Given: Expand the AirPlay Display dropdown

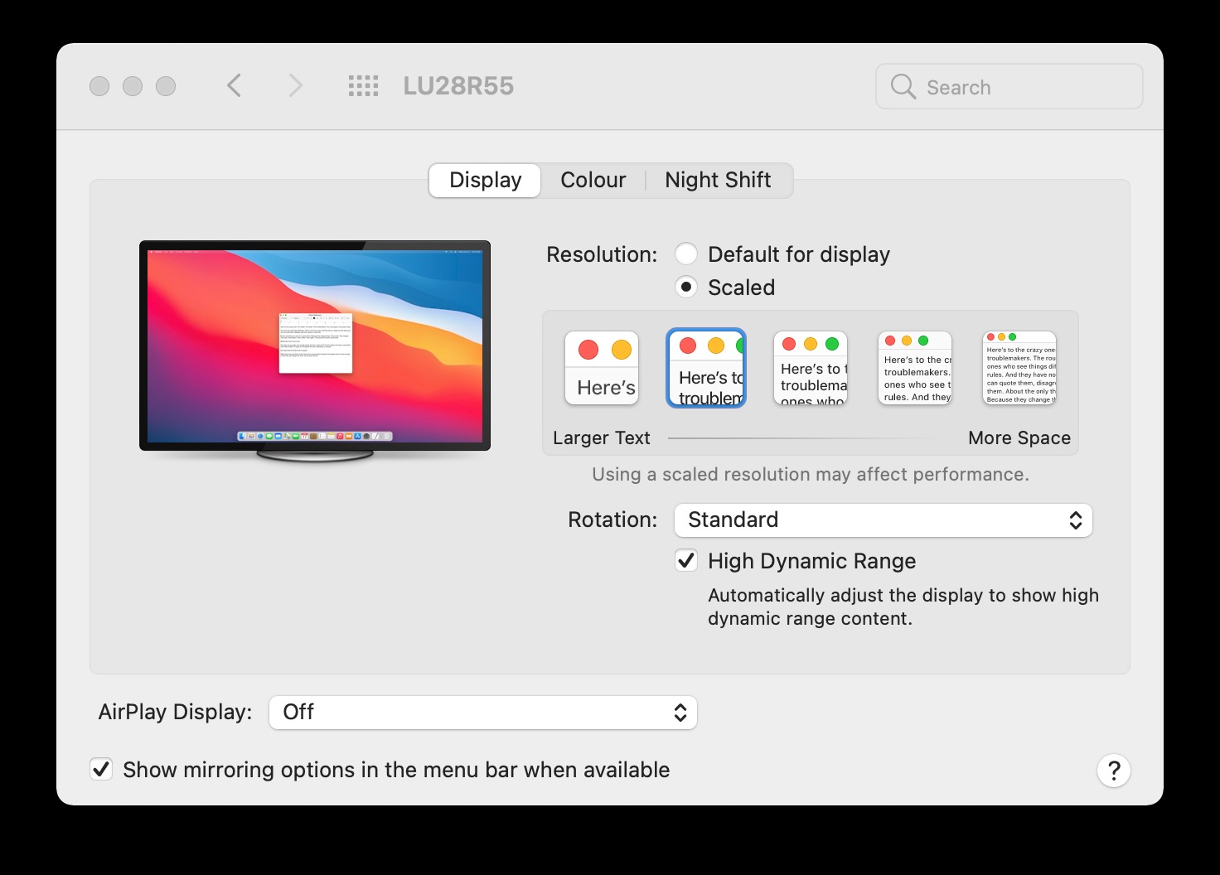Looking at the screenshot, I should point(482,713).
